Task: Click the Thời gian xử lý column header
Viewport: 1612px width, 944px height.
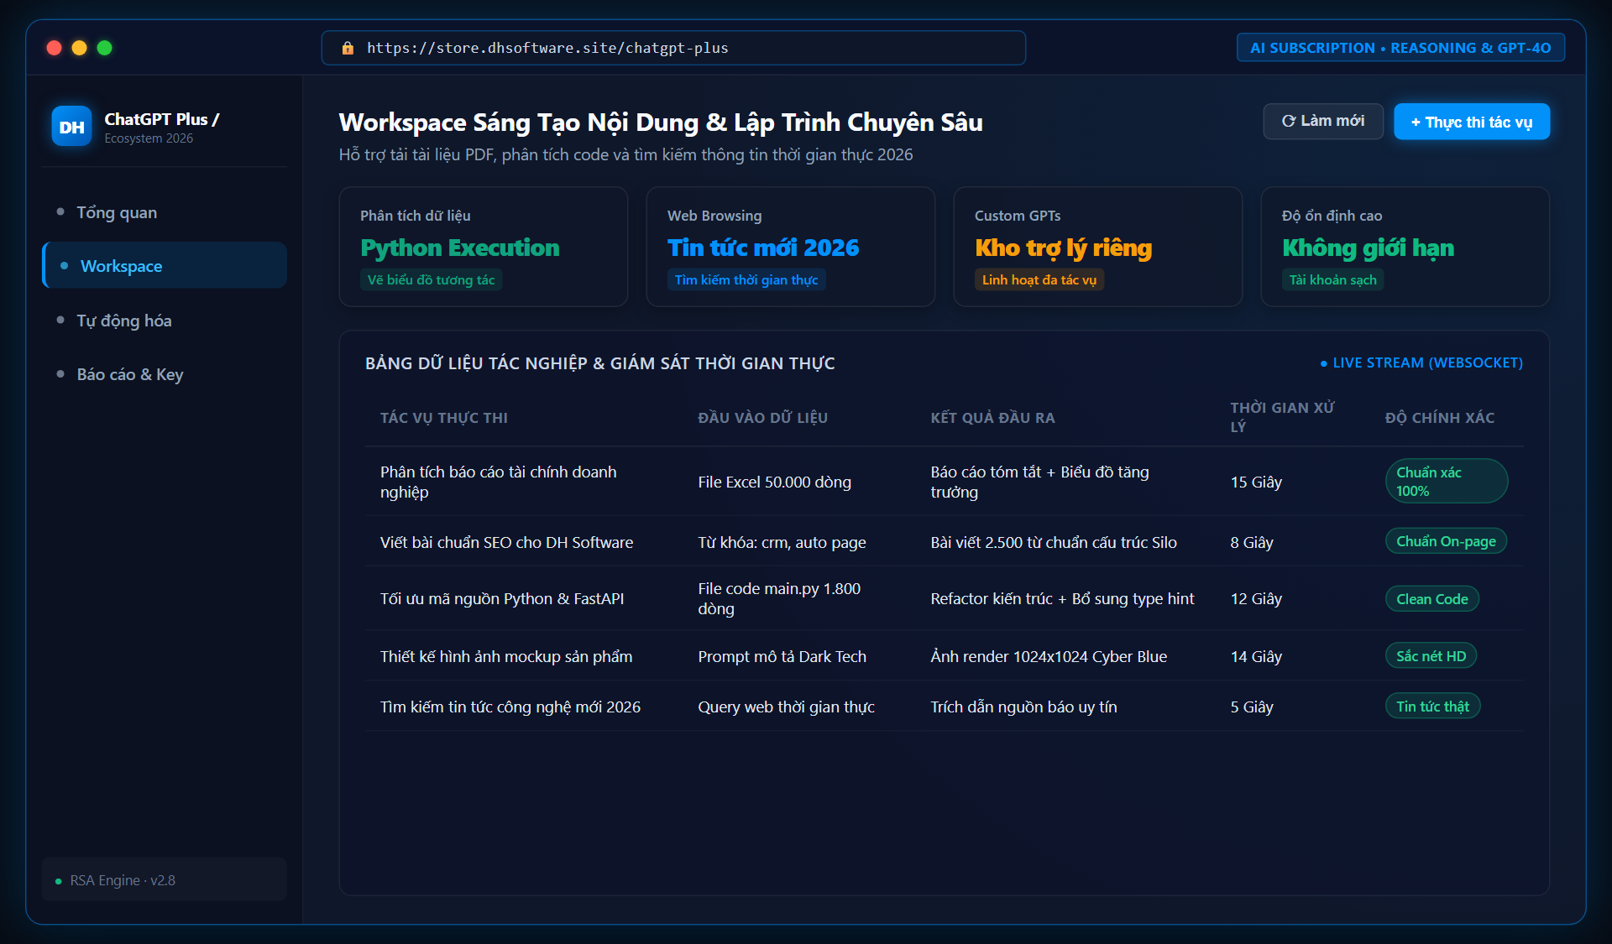Action: point(1282,417)
